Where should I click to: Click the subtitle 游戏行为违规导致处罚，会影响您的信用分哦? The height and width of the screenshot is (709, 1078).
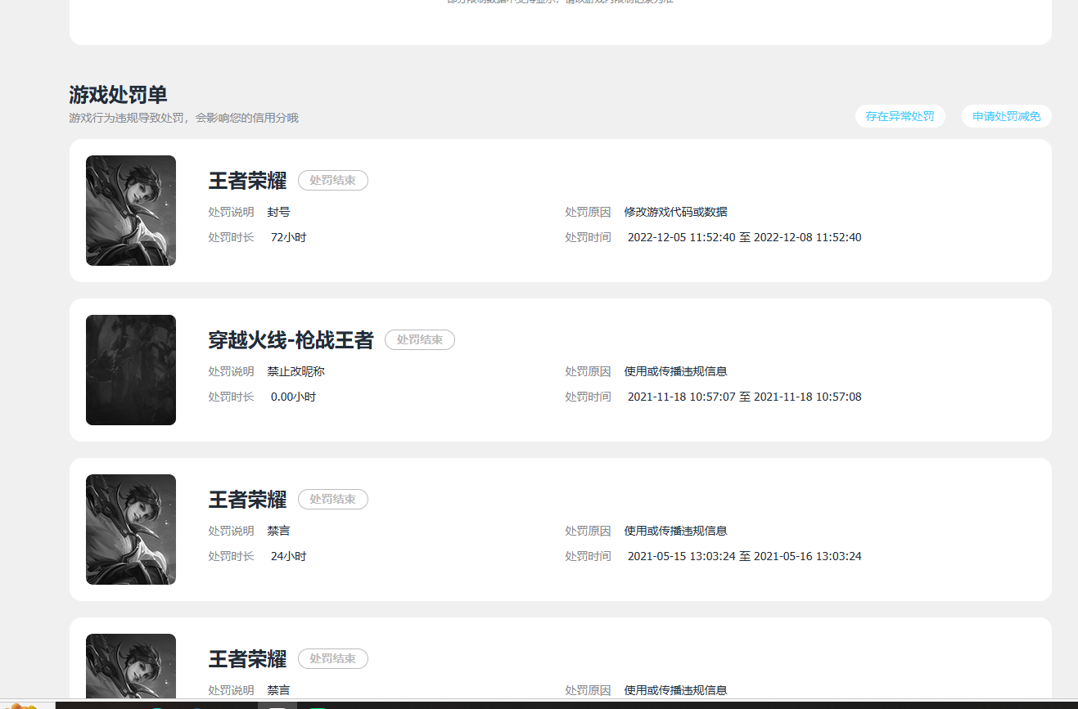pos(184,118)
